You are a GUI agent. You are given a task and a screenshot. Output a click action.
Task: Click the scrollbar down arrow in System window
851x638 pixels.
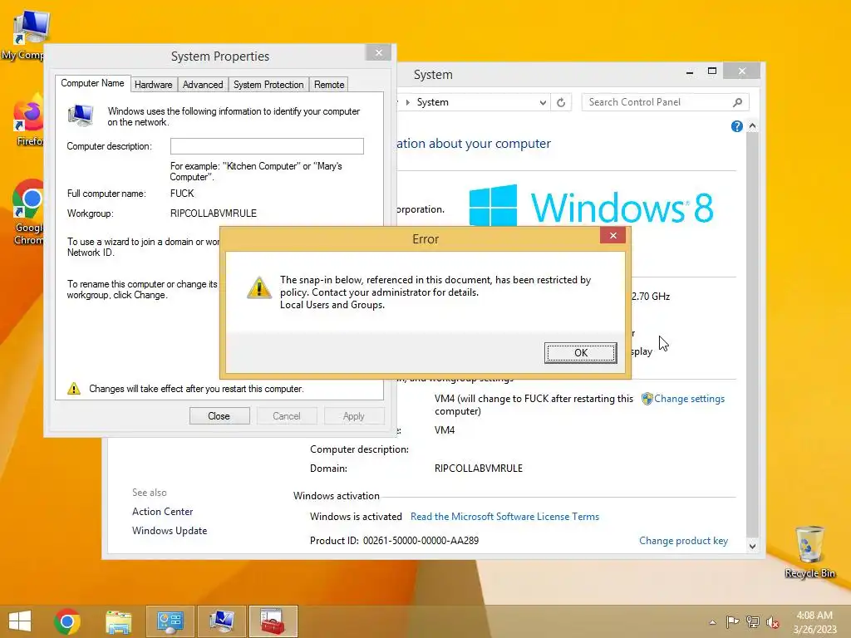click(752, 547)
